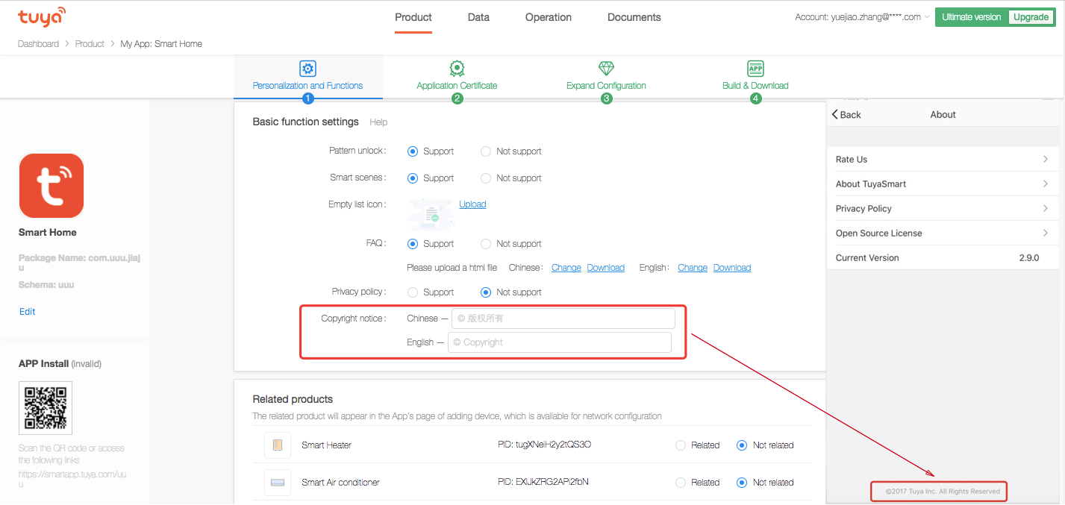Click the Edit link under Smart Home
This screenshot has height=505, width=1065.
[28, 312]
